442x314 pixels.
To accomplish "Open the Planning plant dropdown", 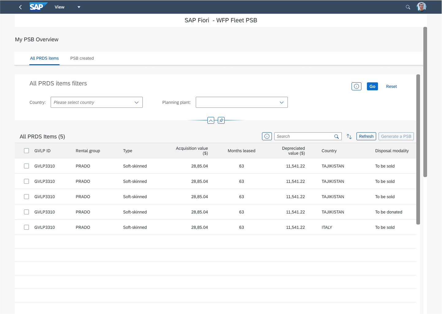I will point(242,102).
